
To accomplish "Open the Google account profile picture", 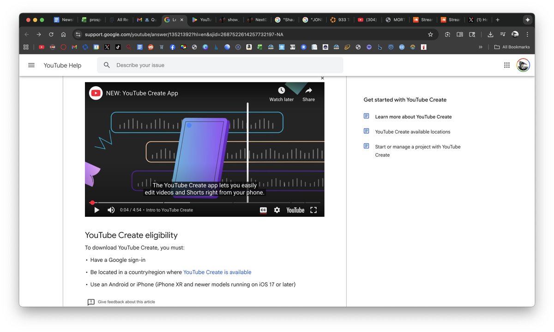I will click(x=523, y=65).
